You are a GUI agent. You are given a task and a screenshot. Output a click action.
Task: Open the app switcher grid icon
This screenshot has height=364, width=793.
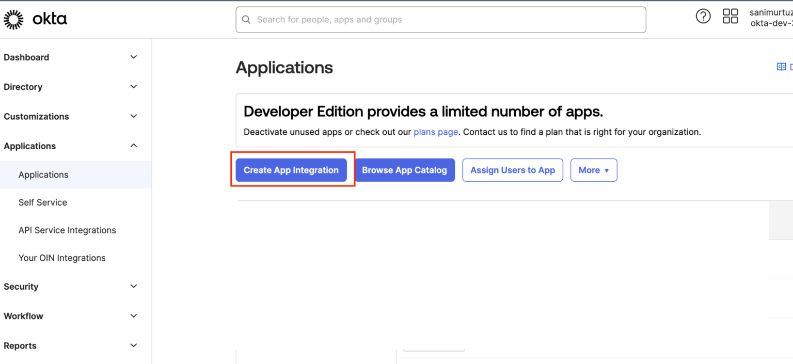click(731, 16)
